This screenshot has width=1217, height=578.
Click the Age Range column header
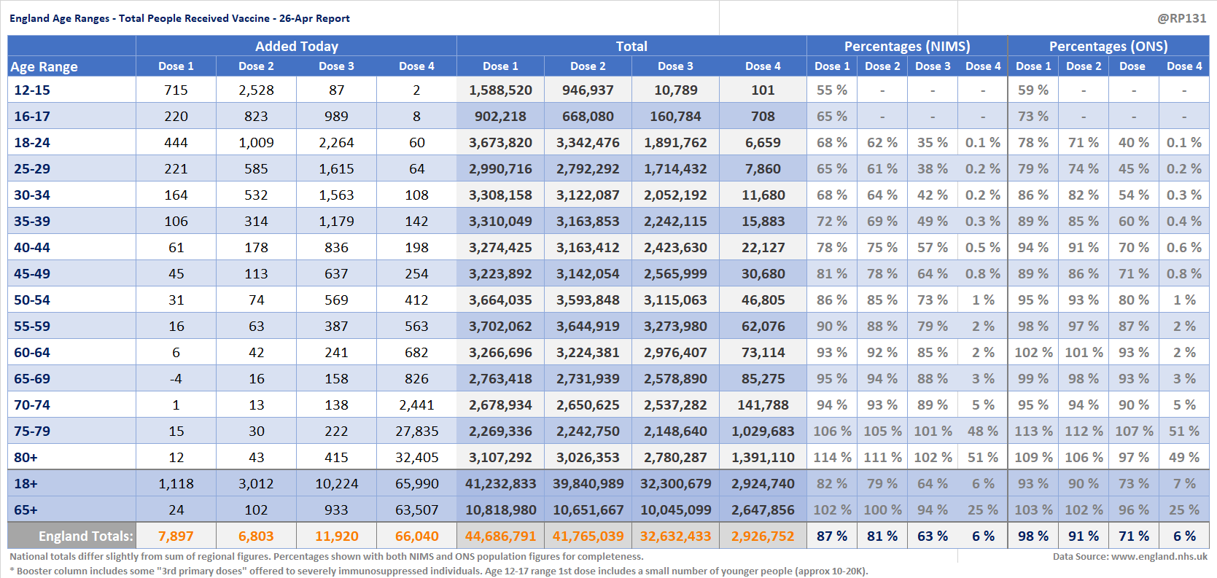tap(44, 66)
